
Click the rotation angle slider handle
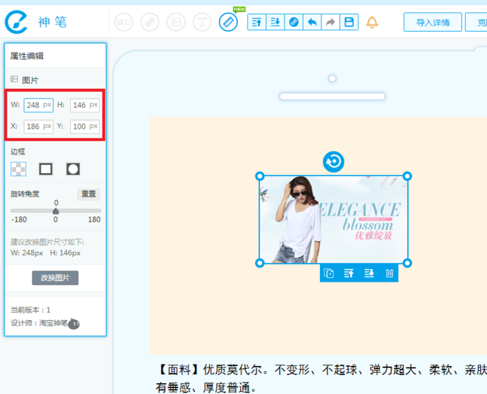[56, 211]
